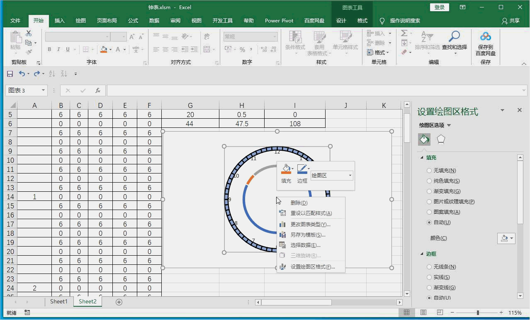This screenshot has width=530, height=320.
Task: Click the AutoSum sigma icon
Action: click(404, 33)
